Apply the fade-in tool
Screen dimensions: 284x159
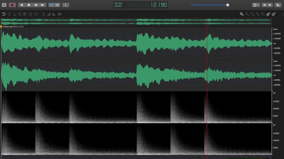point(49,14)
